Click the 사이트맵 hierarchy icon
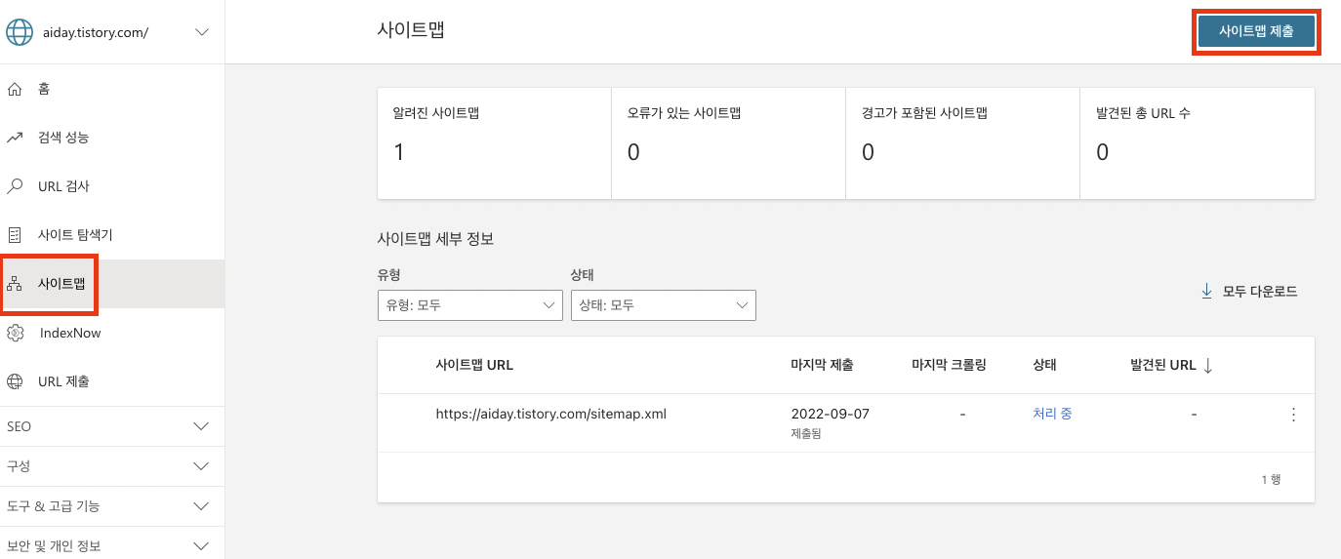 click(x=15, y=284)
